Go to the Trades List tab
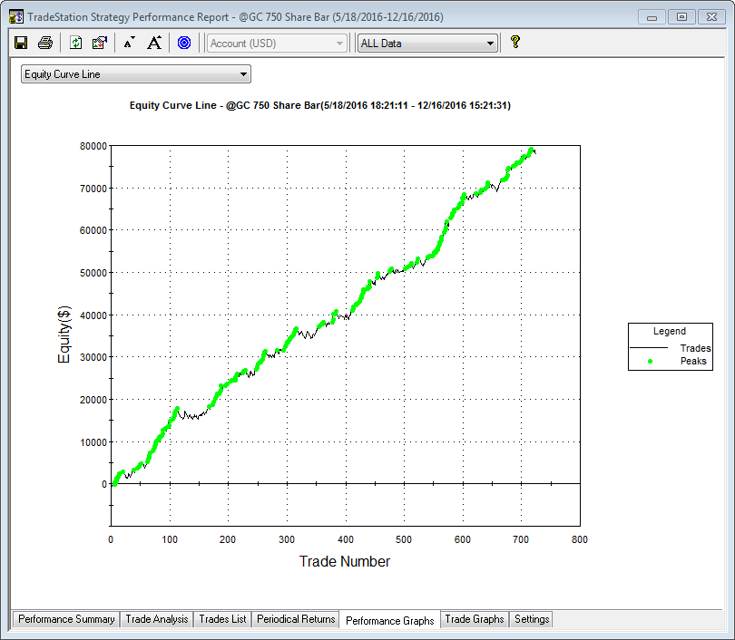Viewport: 735px width, 640px height. click(222, 619)
